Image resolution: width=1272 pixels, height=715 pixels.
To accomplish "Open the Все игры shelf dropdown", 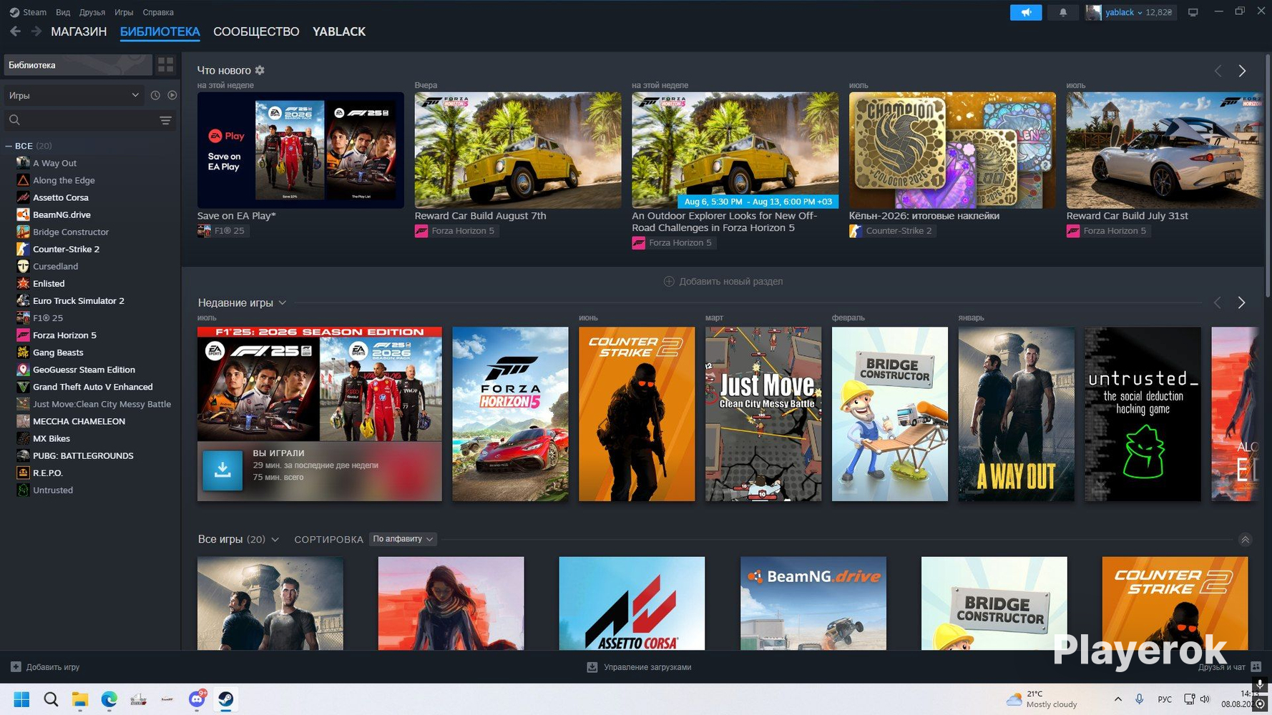I will (275, 539).
